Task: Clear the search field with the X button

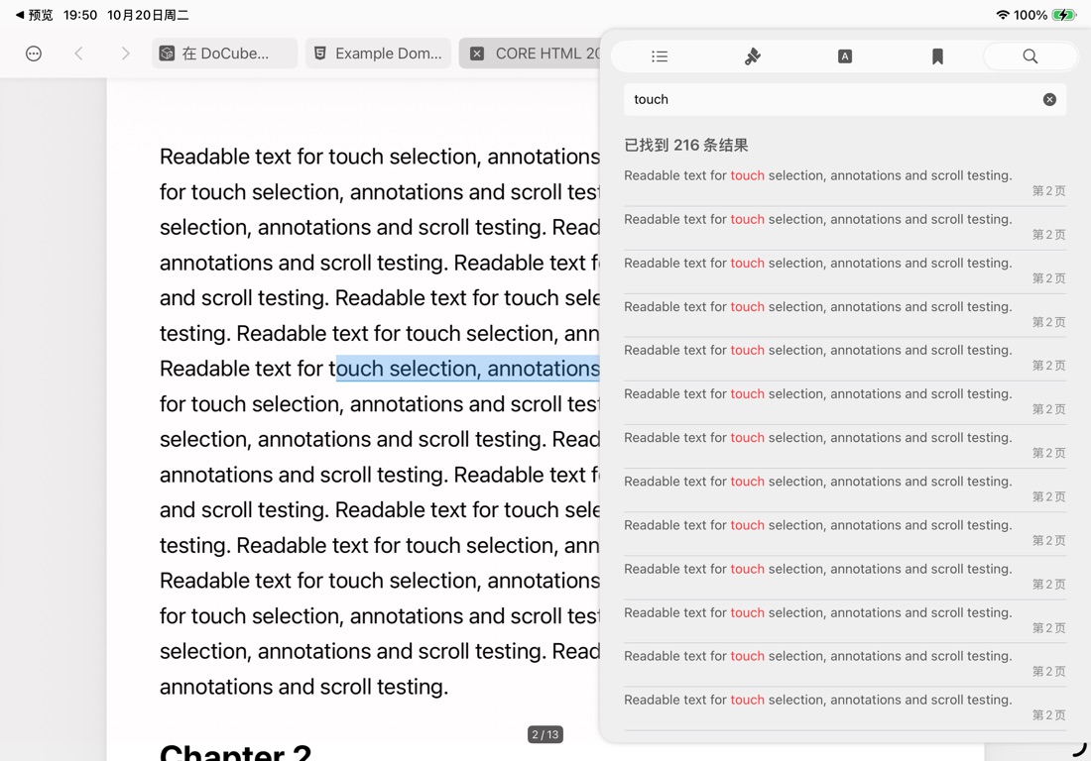Action: (x=1049, y=99)
